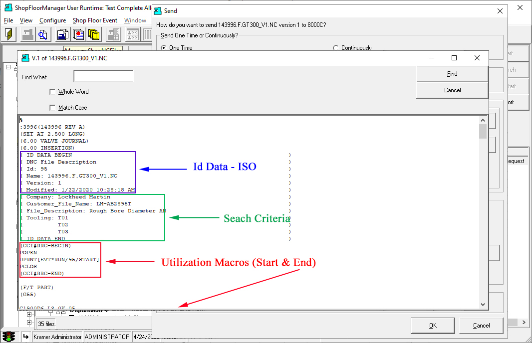The image size is (532, 343).
Task: Close the file viewer window
Action: pyautogui.click(x=477, y=58)
